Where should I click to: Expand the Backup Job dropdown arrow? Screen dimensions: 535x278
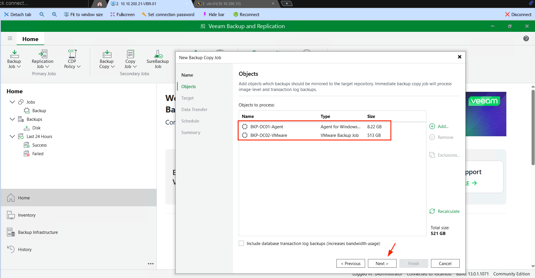[19, 67]
